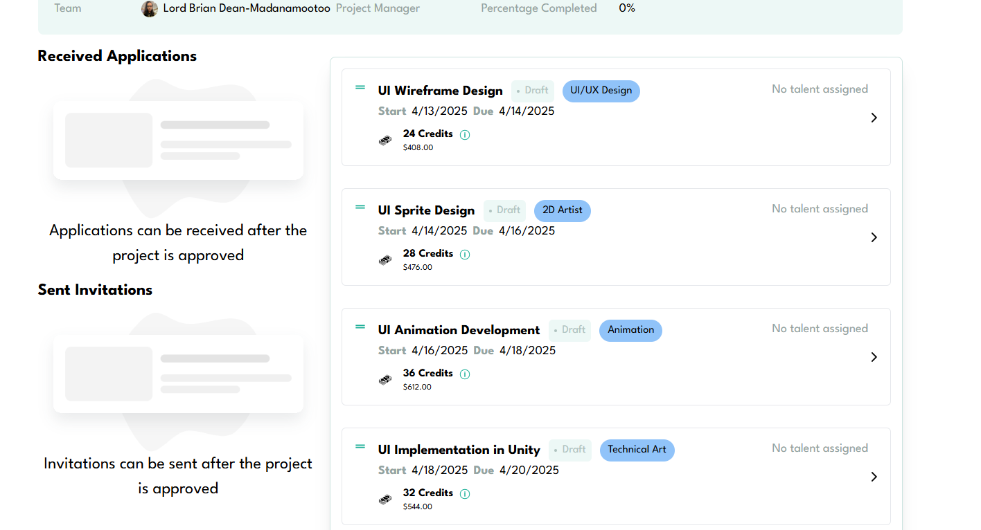
Task: Click the Project Manager role label
Action: pos(378,8)
